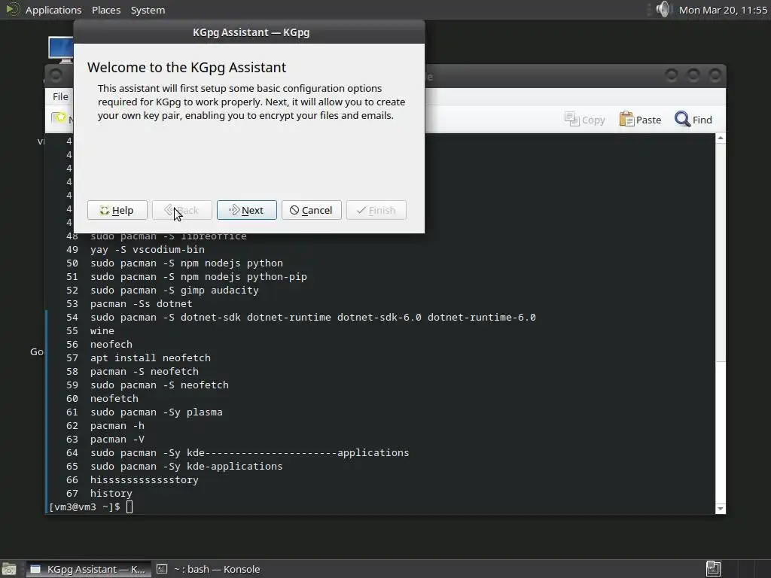Click line 54 dotnet-sdk install command

312,317
